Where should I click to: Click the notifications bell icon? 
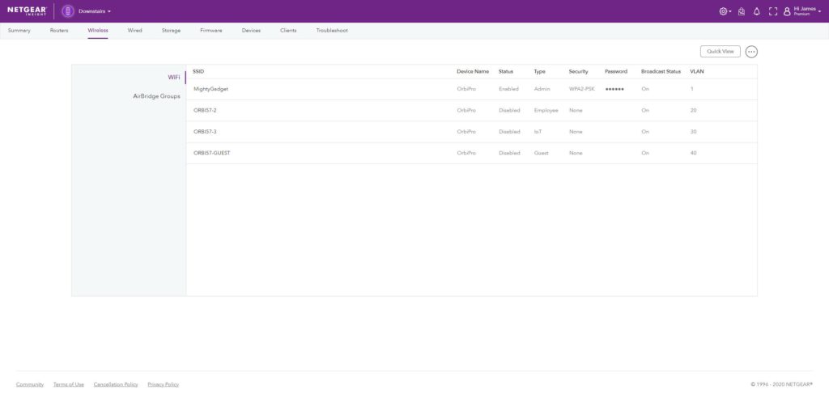pyautogui.click(x=757, y=11)
